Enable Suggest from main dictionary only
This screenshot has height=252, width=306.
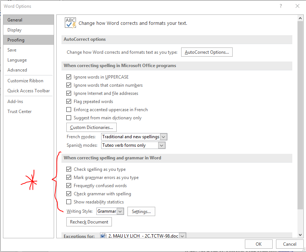(x=69, y=118)
